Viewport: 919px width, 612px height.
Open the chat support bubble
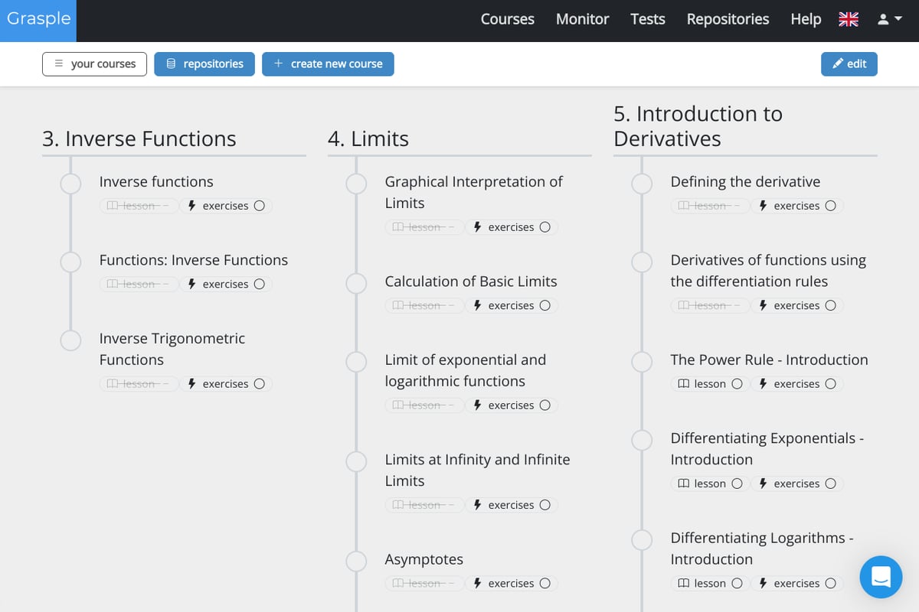881,577
